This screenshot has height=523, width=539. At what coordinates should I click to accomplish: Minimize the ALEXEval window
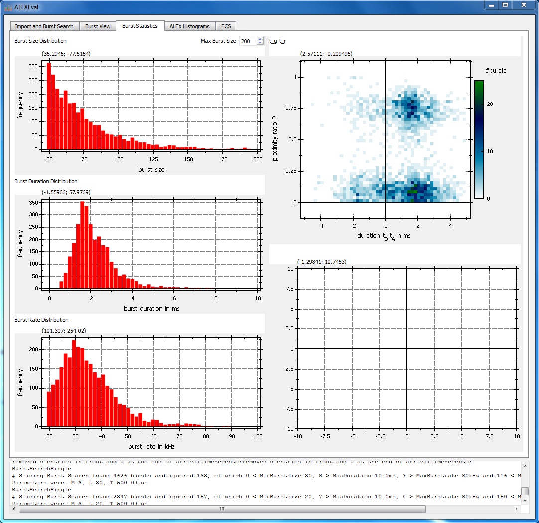[x=492, y=5]
